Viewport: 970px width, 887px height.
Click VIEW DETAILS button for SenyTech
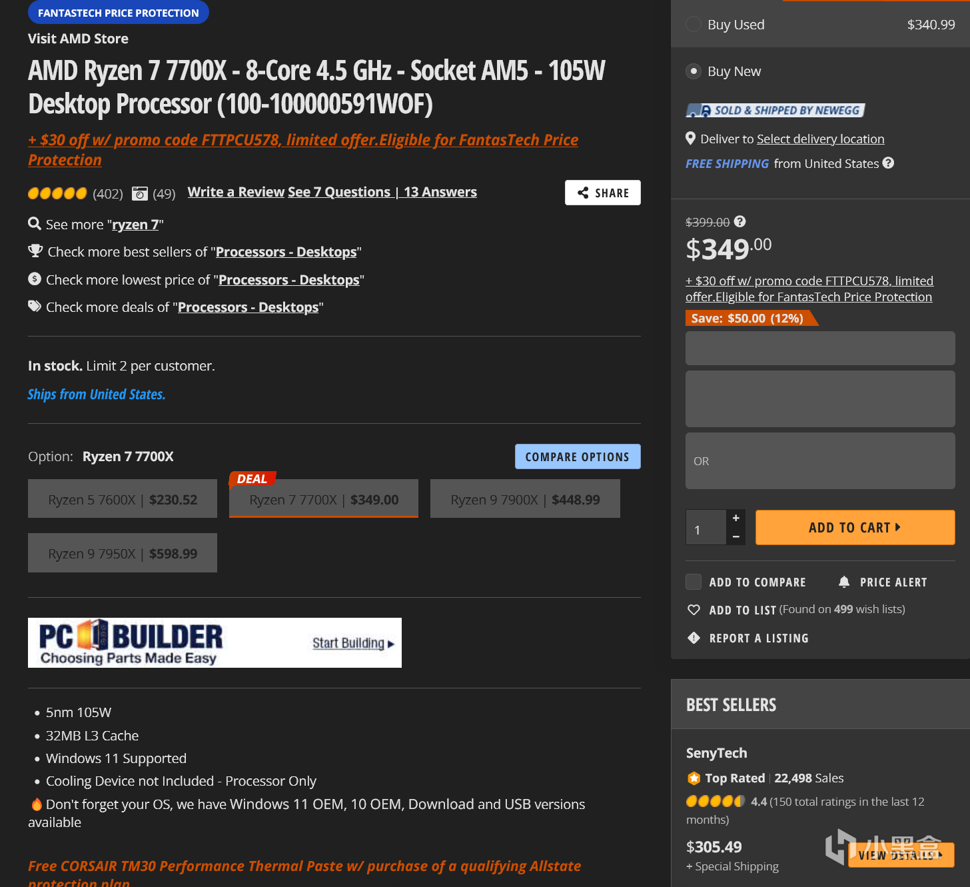pos(901,855)
